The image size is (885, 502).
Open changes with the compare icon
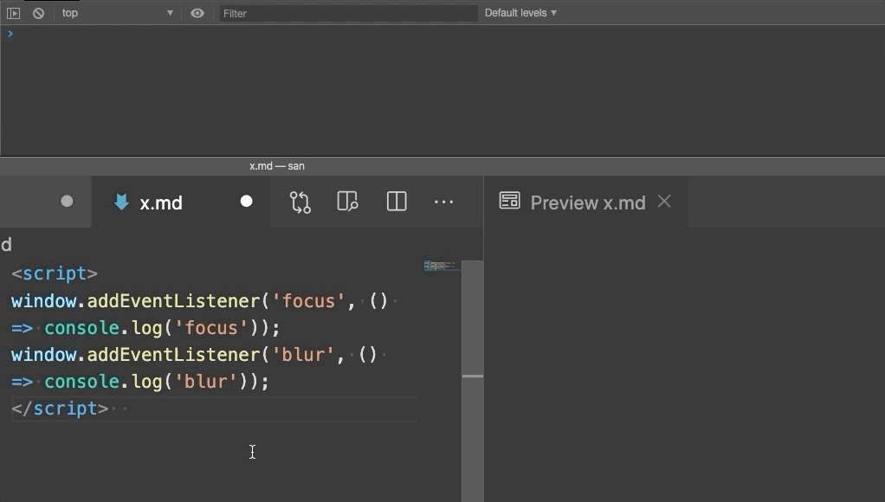click(300, 202)
